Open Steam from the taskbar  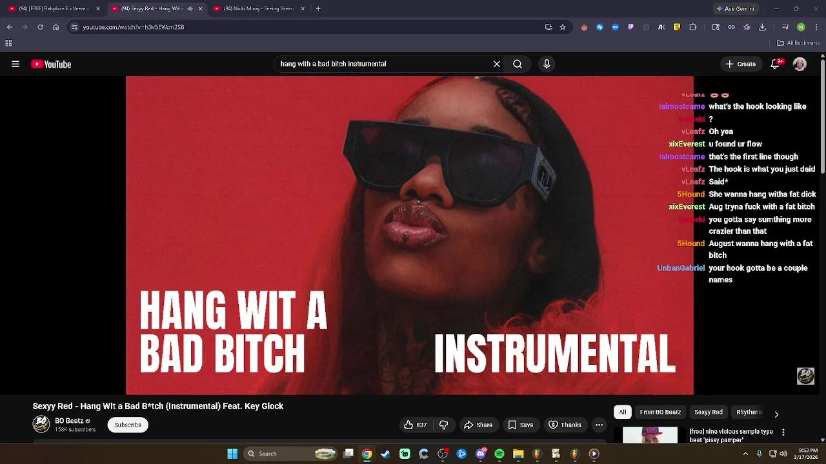point(386,454)
